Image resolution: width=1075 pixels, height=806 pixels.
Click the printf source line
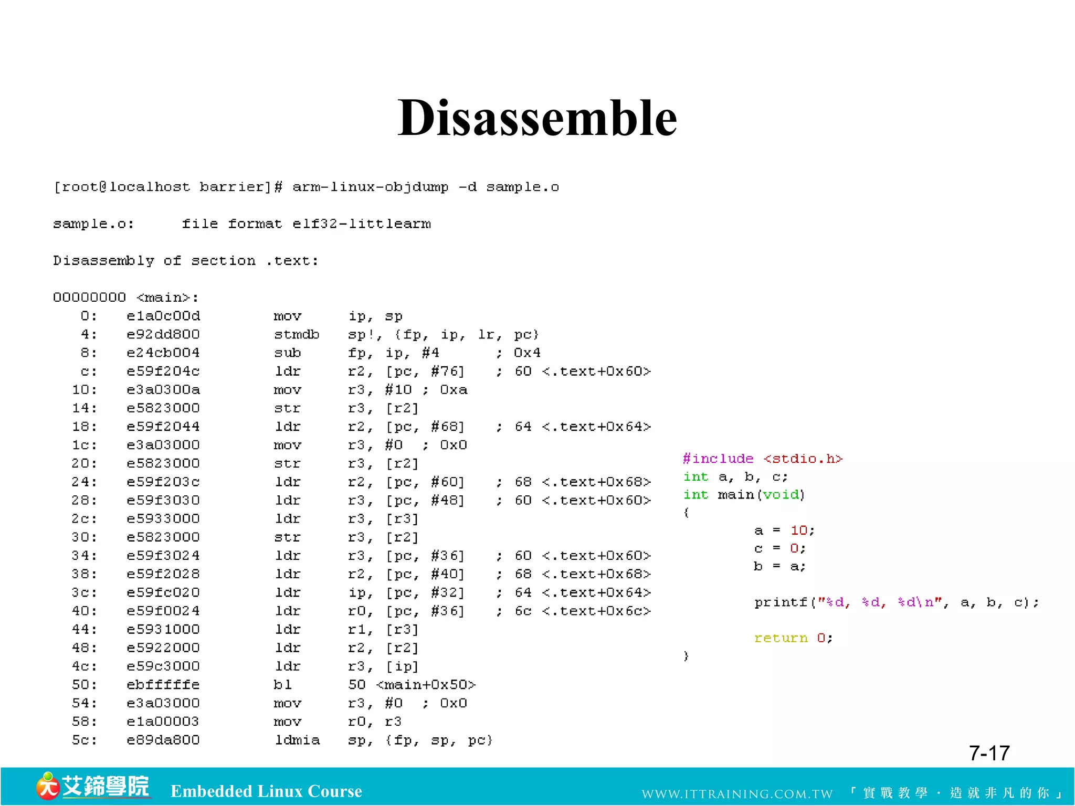tap(897, 602)
